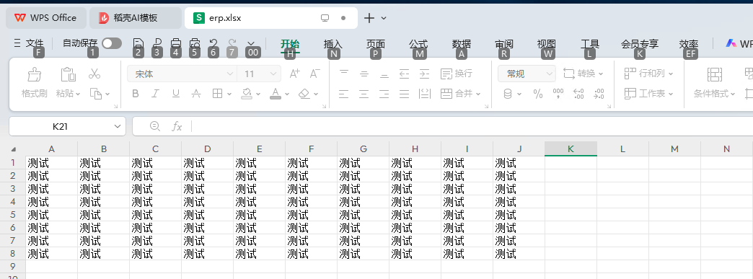
Task: Open the 稻壳AI模板 tab
Action: [136, 18]
